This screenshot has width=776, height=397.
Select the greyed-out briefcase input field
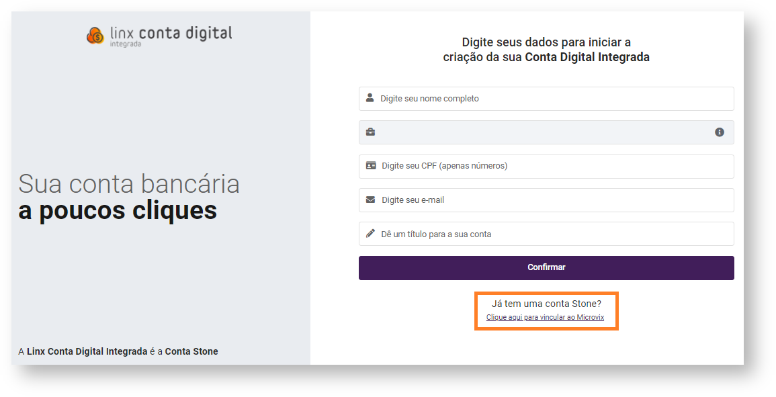pyautogui.click(x=537, y=132)
